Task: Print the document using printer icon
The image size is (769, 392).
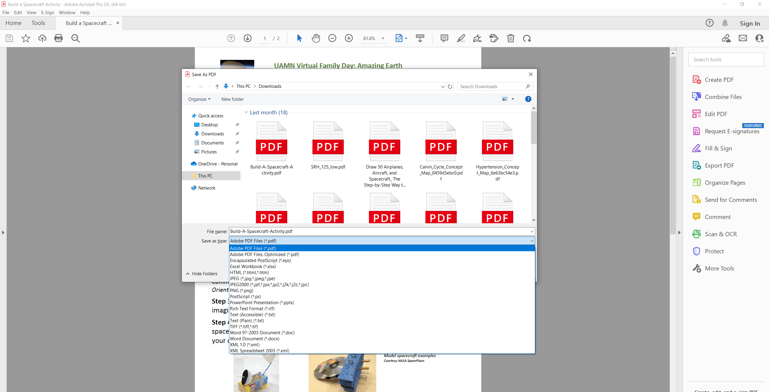Action: [59, 38]
